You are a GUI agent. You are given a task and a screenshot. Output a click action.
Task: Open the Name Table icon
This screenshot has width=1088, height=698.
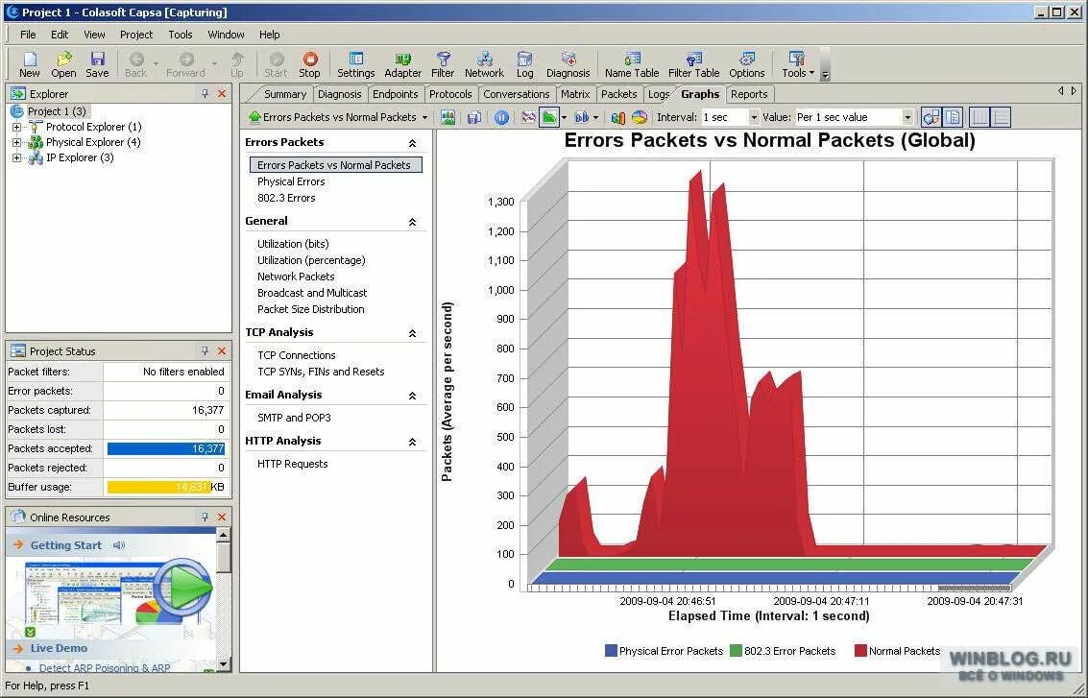click(631, 62)
